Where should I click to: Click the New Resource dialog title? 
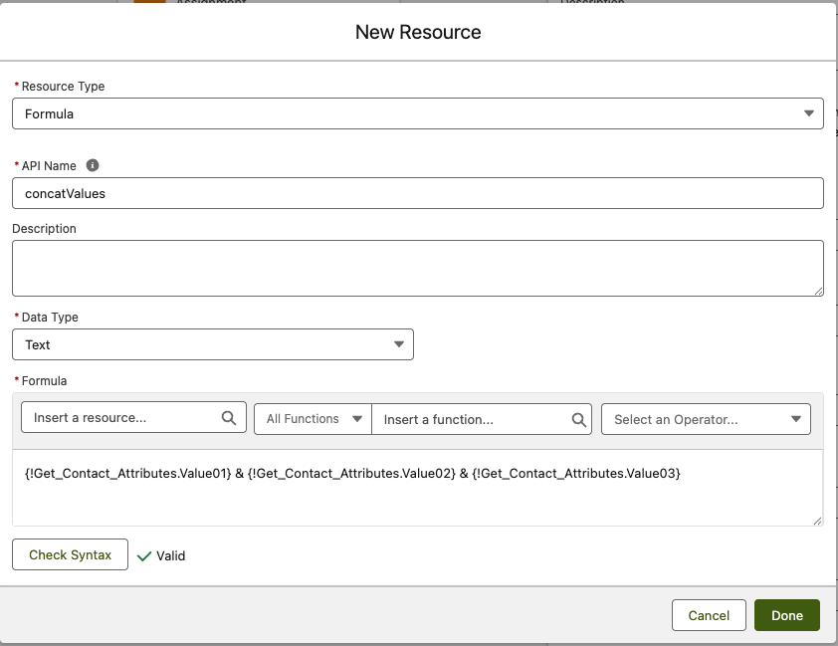(x=418, y=32)
